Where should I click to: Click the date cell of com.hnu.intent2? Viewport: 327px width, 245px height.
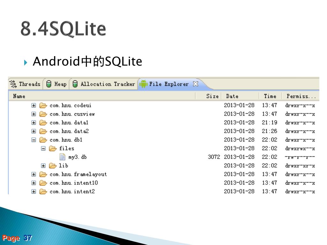pos(239,191)
